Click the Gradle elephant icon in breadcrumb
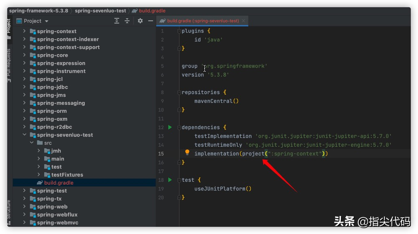This screenshot has width=418, height=234. coord(135,11)
